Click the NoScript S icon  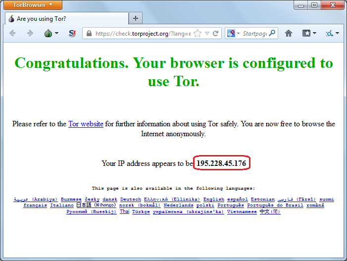click(x=72, y=33)
